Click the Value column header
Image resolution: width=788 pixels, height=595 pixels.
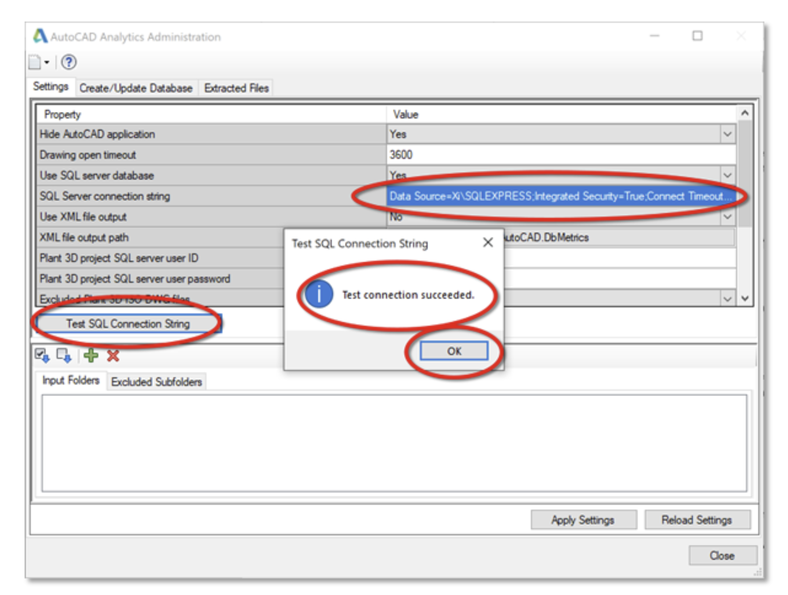(x=561, y=115)
